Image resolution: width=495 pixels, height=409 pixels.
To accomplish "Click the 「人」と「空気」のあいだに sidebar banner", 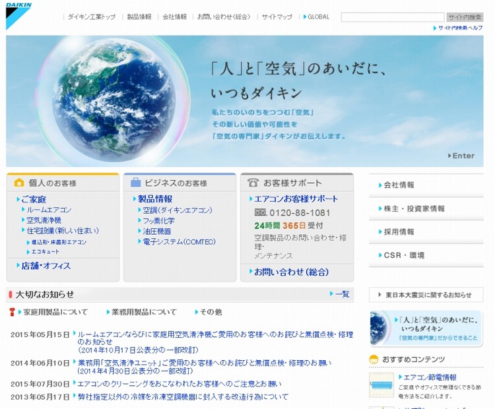I will pos(426,329).
